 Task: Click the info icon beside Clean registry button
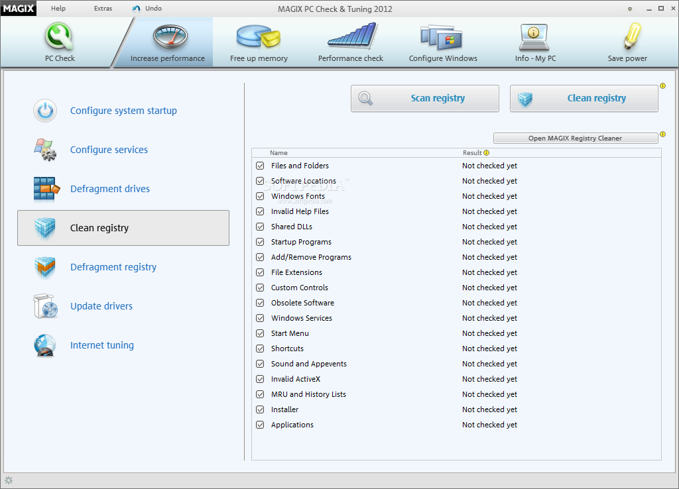tap(662, 86)
